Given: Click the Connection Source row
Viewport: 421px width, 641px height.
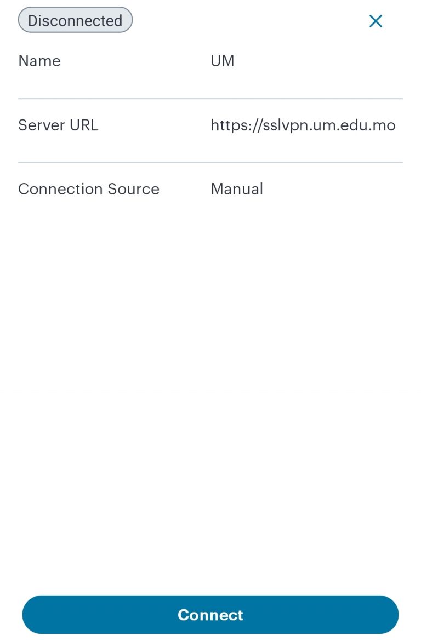Looking at the screenshot, I should pos(210,189).
